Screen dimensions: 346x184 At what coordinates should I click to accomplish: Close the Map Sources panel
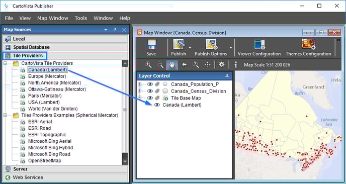tap(124, 30)
